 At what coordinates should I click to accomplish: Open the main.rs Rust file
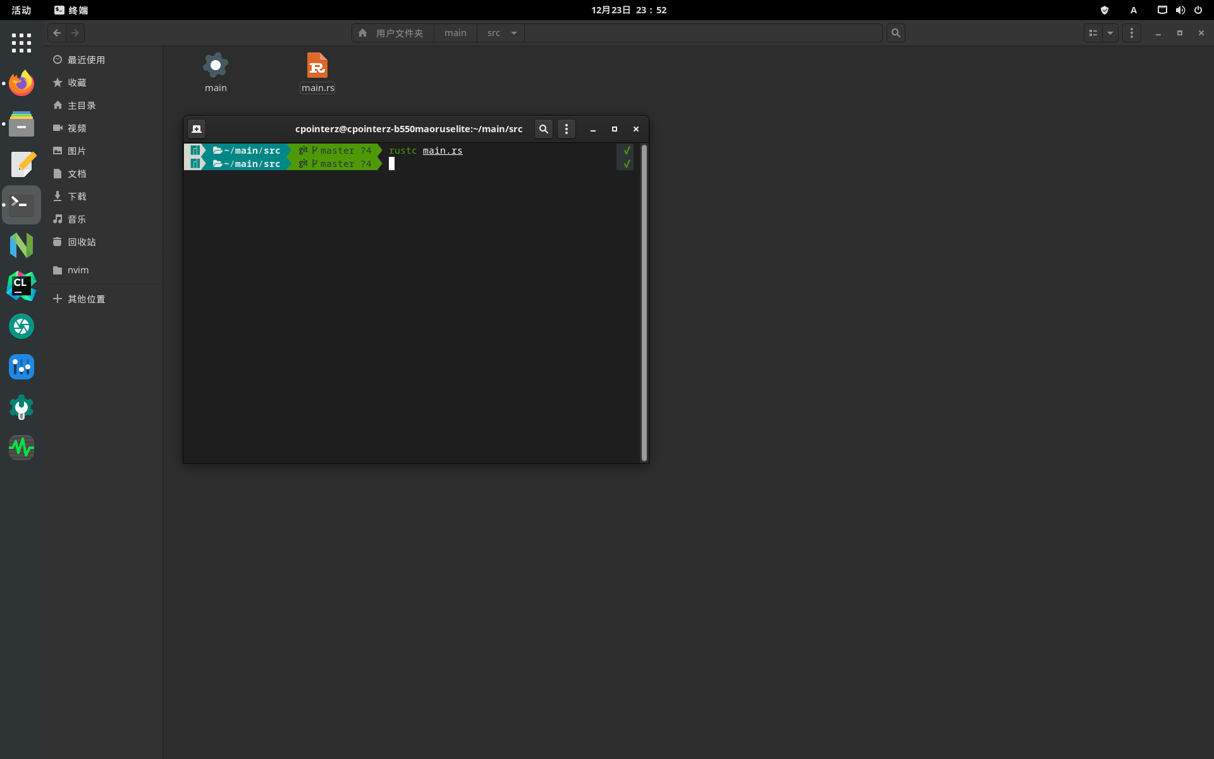pos(317,66)
